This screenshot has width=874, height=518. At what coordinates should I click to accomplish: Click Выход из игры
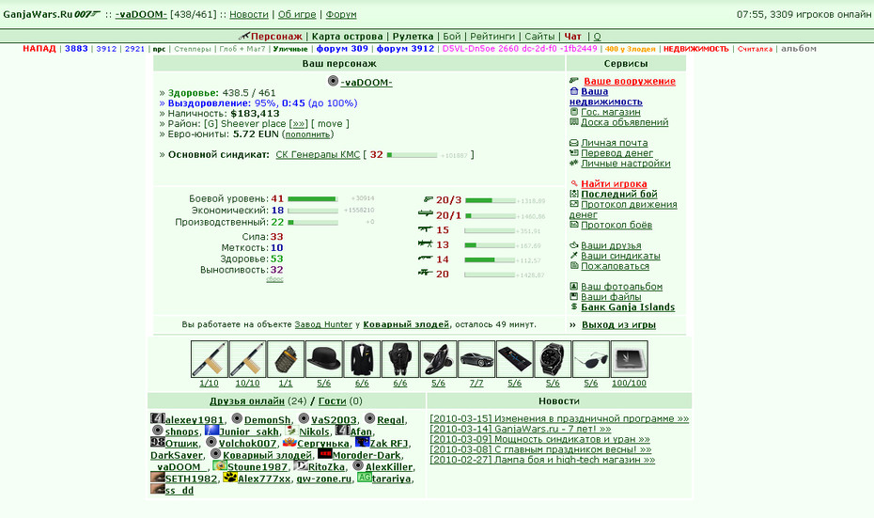(x=618, y=324)
